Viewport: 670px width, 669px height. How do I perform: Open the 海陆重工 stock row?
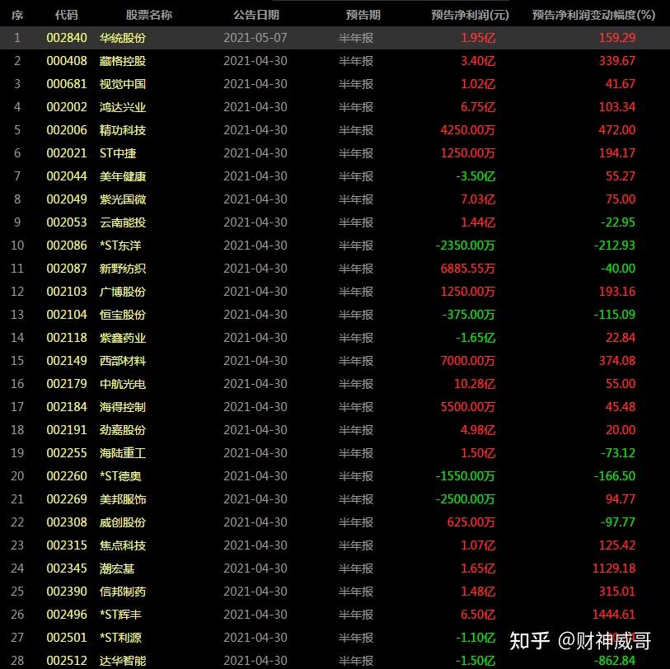click(335, 453)
